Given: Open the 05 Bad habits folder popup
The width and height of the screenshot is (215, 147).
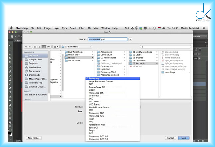Looking at the screenshot, I should click(x=76, y=47).
